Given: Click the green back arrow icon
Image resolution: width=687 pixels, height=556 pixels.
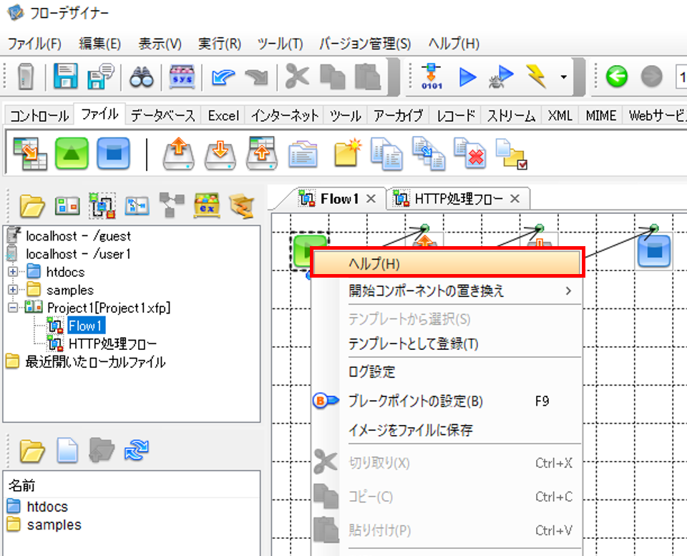Looking at the screenshot, I should [616, 77].
